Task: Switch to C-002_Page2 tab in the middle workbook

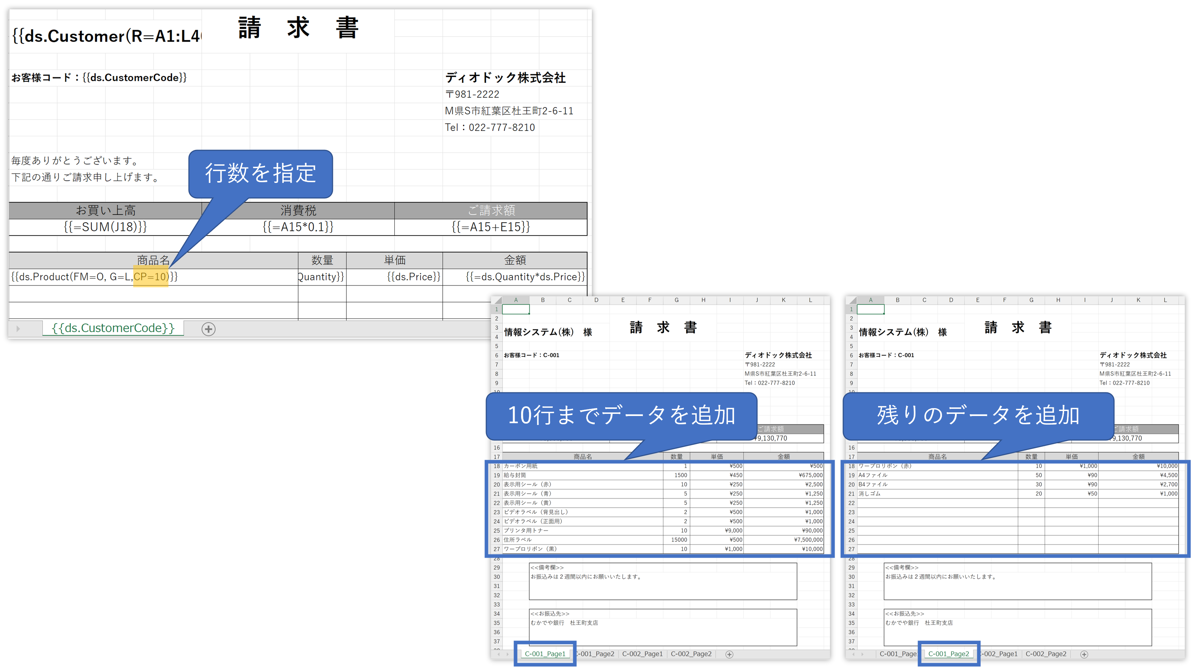Action: (691, 654)
